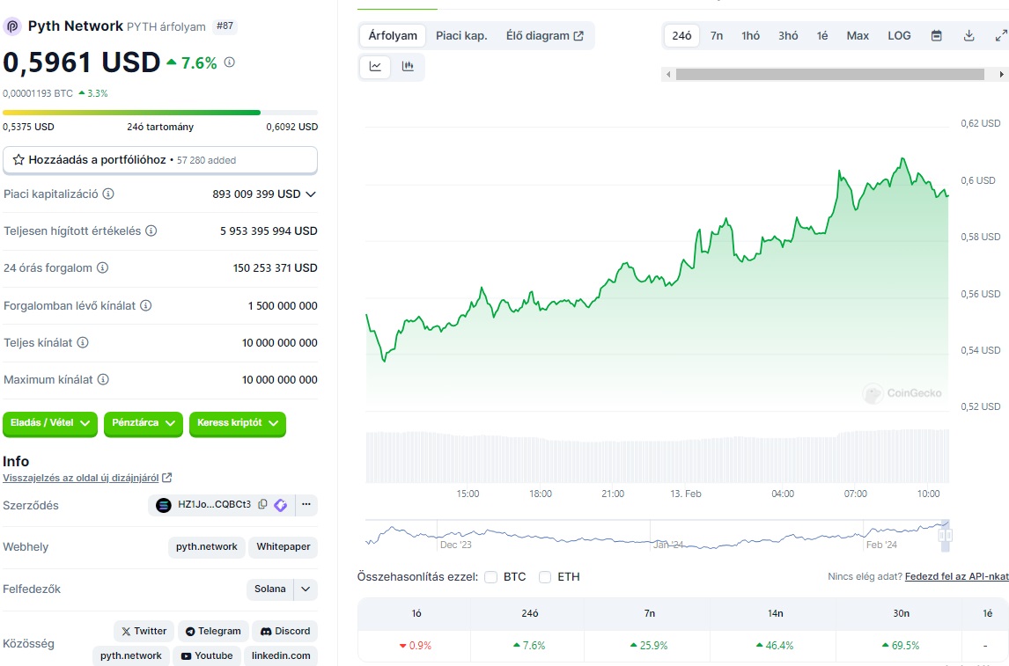Image resolution: width=1009 pixels, height=666 pixels.
Task: Select the 3hó time range
Action: [x=788, y=36]
